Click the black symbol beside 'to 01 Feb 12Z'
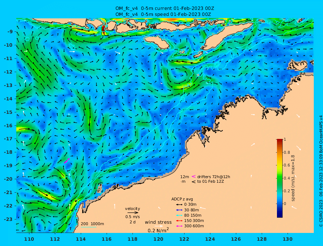The width and height of the screenshot is (323, 246). click(193, 182)
